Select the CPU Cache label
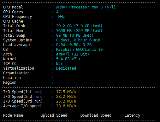160x122 pixels. [x=13, y=21]
